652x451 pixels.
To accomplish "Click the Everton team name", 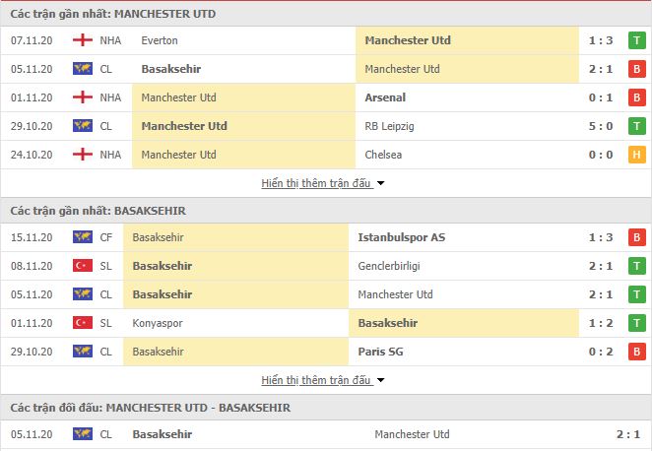I will (160, 40).
